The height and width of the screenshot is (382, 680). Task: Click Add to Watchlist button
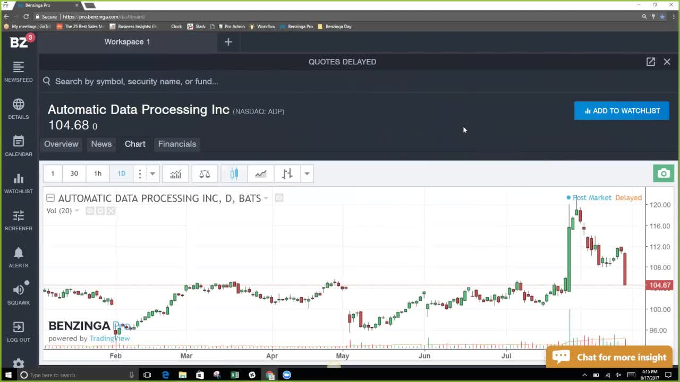coord(622,111)
